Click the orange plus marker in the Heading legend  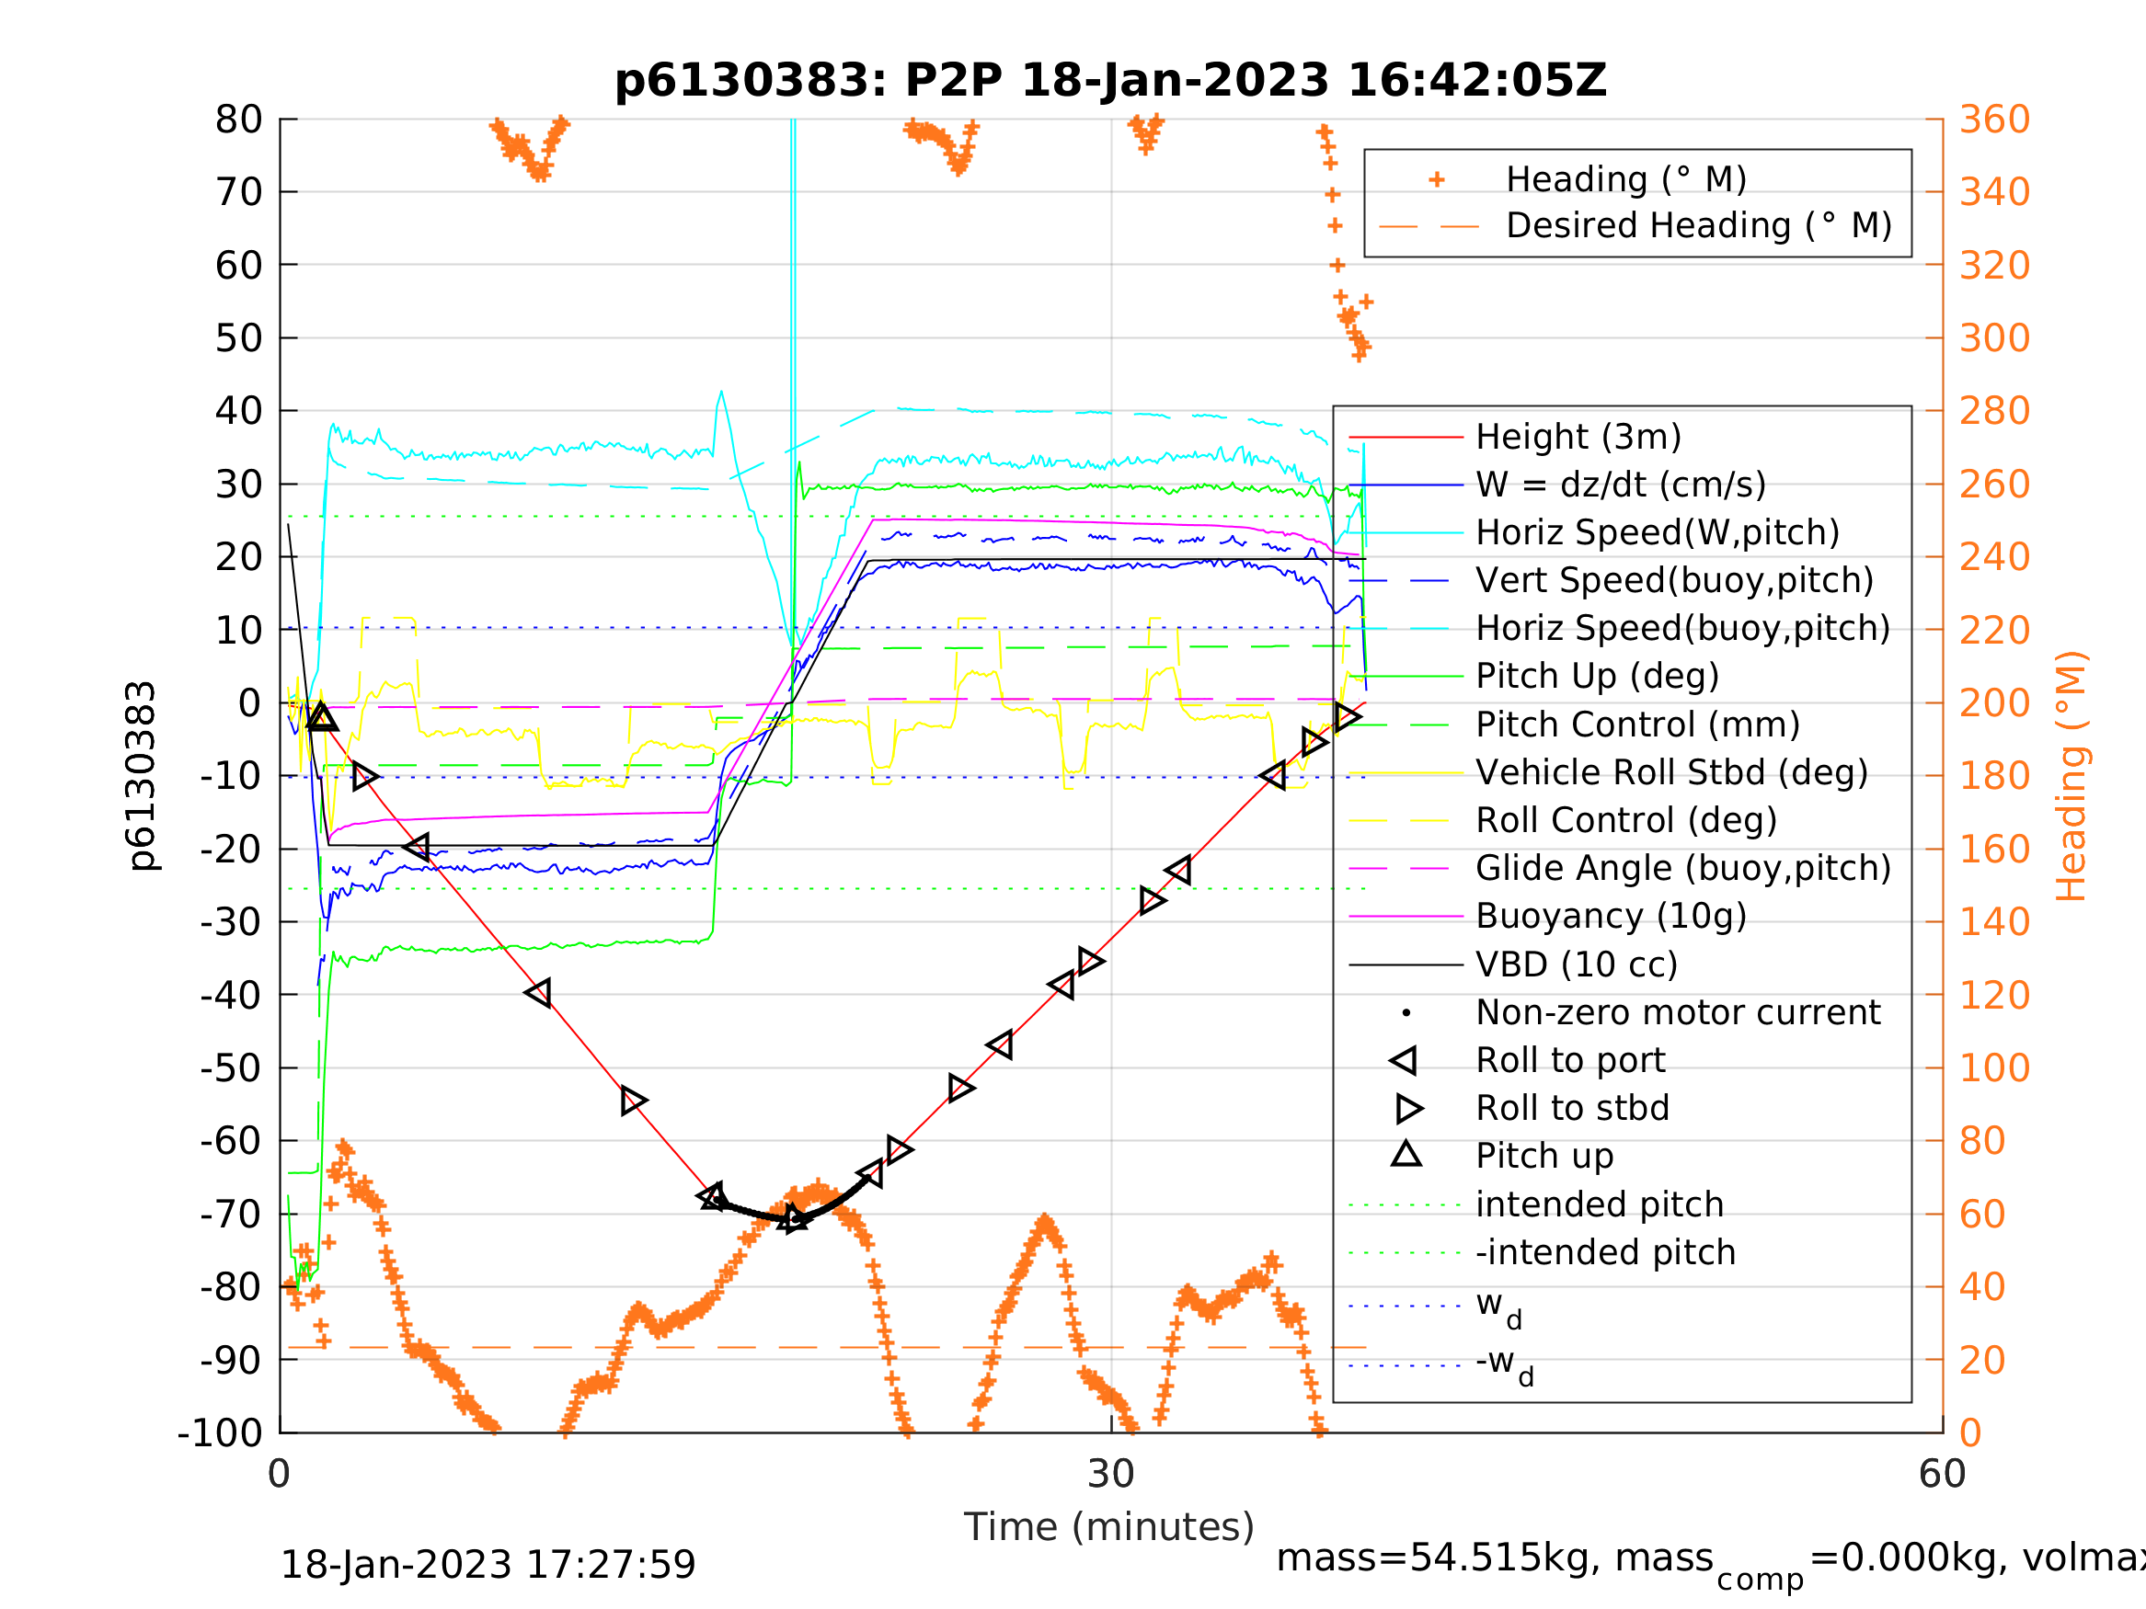(1437, 179)
